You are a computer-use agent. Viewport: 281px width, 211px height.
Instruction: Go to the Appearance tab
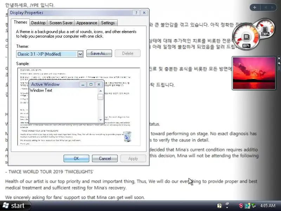[86, 23]
